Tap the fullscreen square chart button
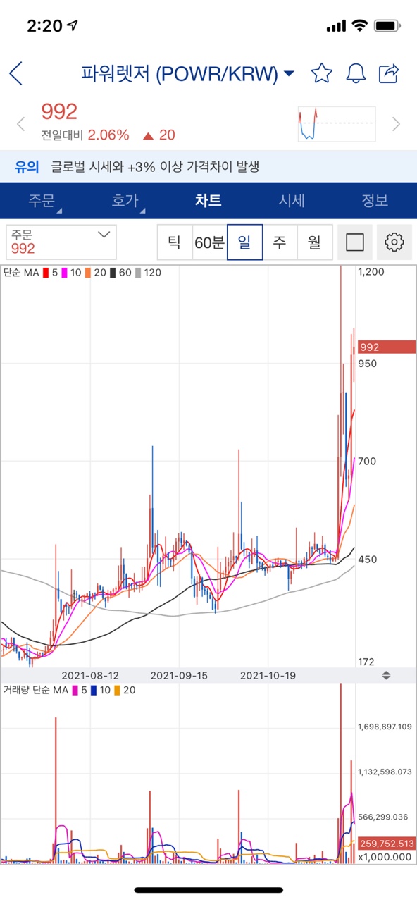 [x=355, y=243]
